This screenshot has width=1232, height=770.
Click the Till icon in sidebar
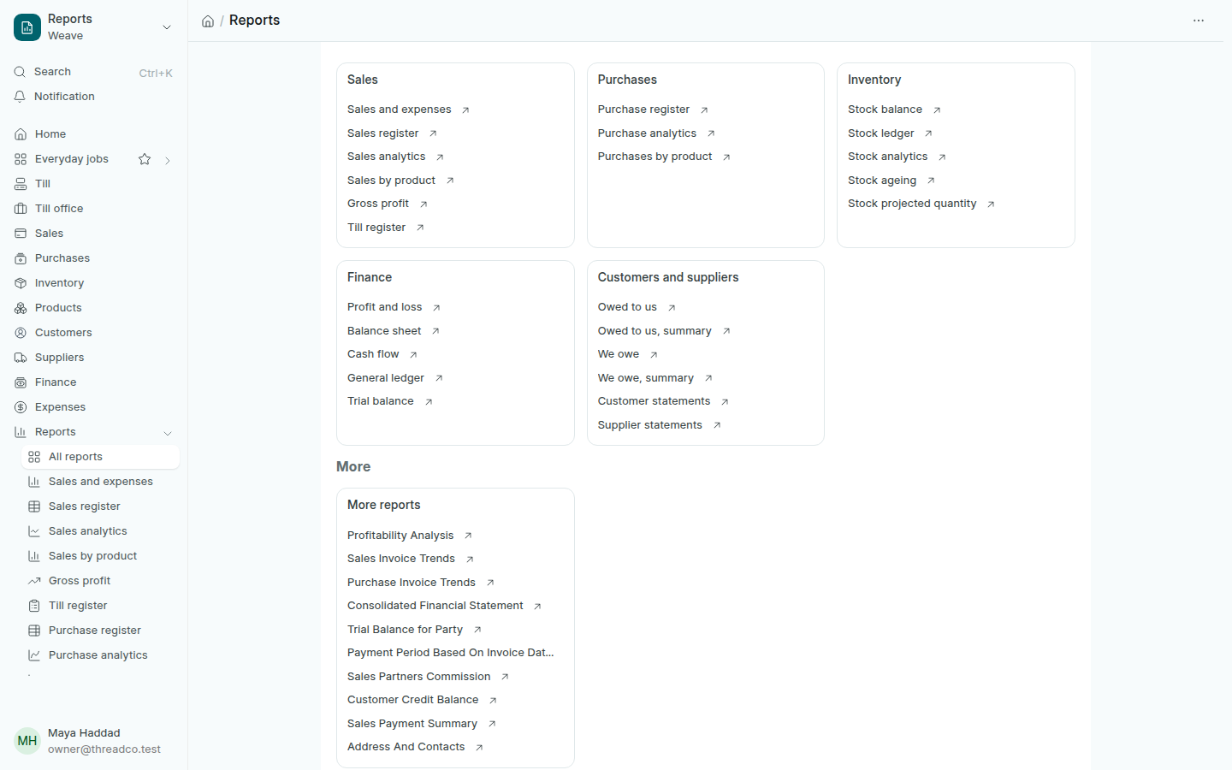(x=21, y=184)
